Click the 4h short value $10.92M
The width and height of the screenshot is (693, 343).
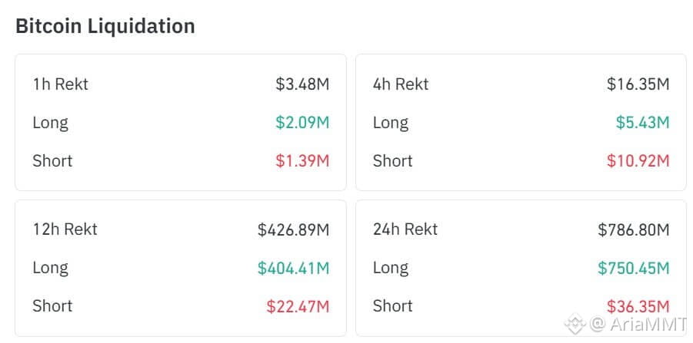point(638,160)
